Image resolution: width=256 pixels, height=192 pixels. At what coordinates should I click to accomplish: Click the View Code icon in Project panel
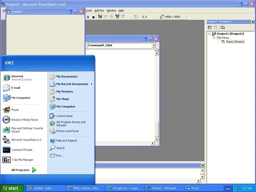tap(210, 27)
